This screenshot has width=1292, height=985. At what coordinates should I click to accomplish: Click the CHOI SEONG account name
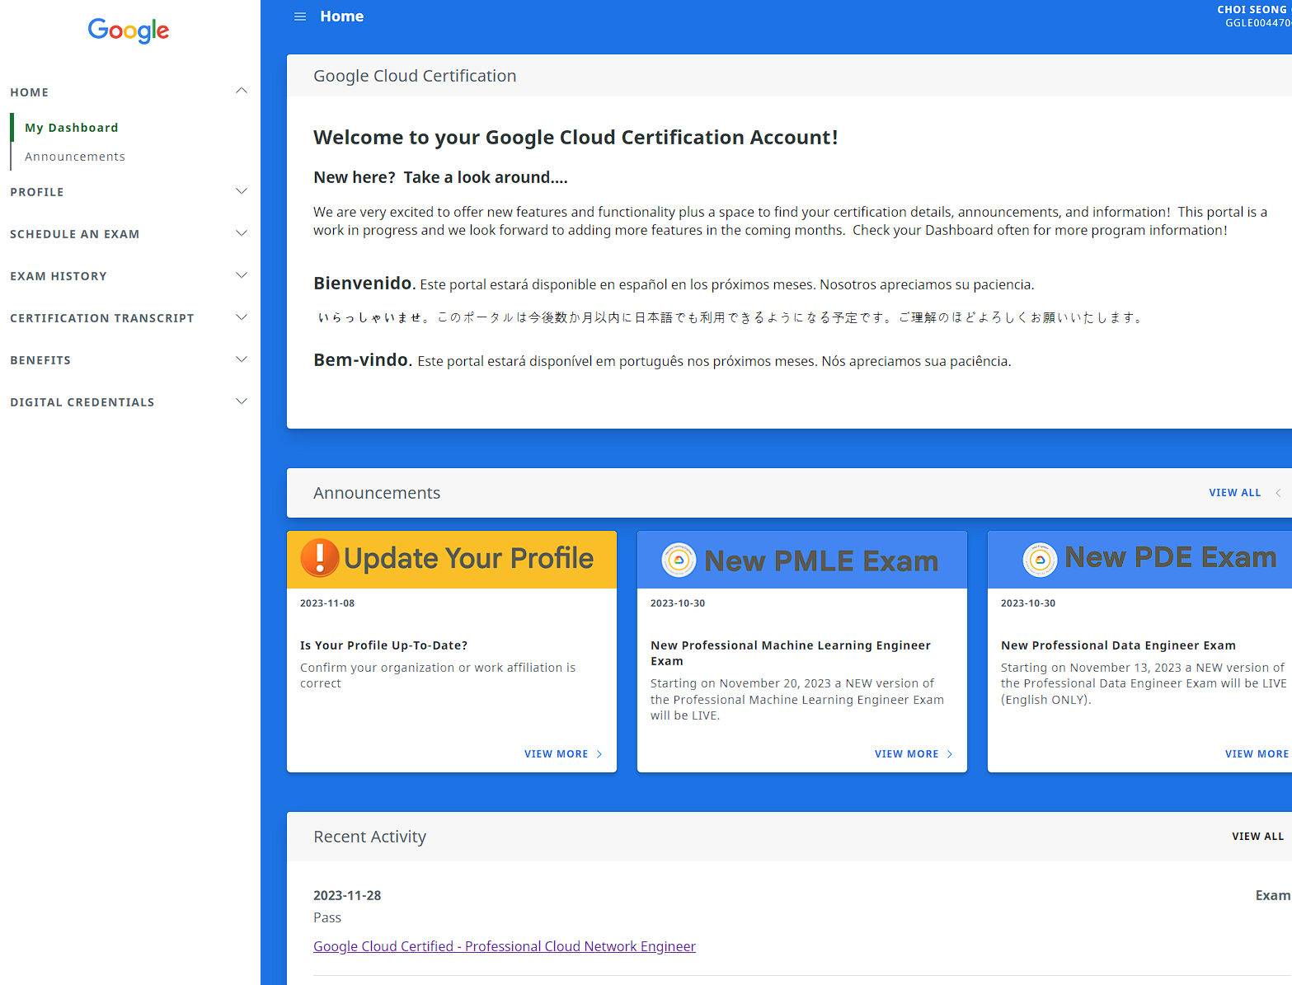(1254, 10)
